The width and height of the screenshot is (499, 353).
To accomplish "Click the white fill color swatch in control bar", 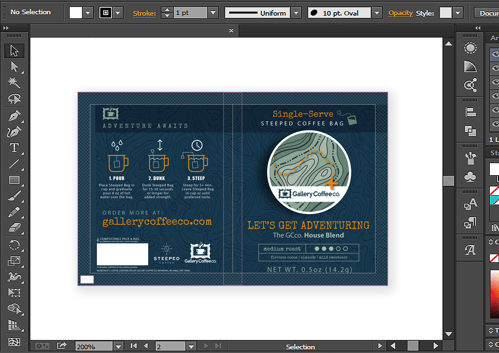I will (76, 13).
